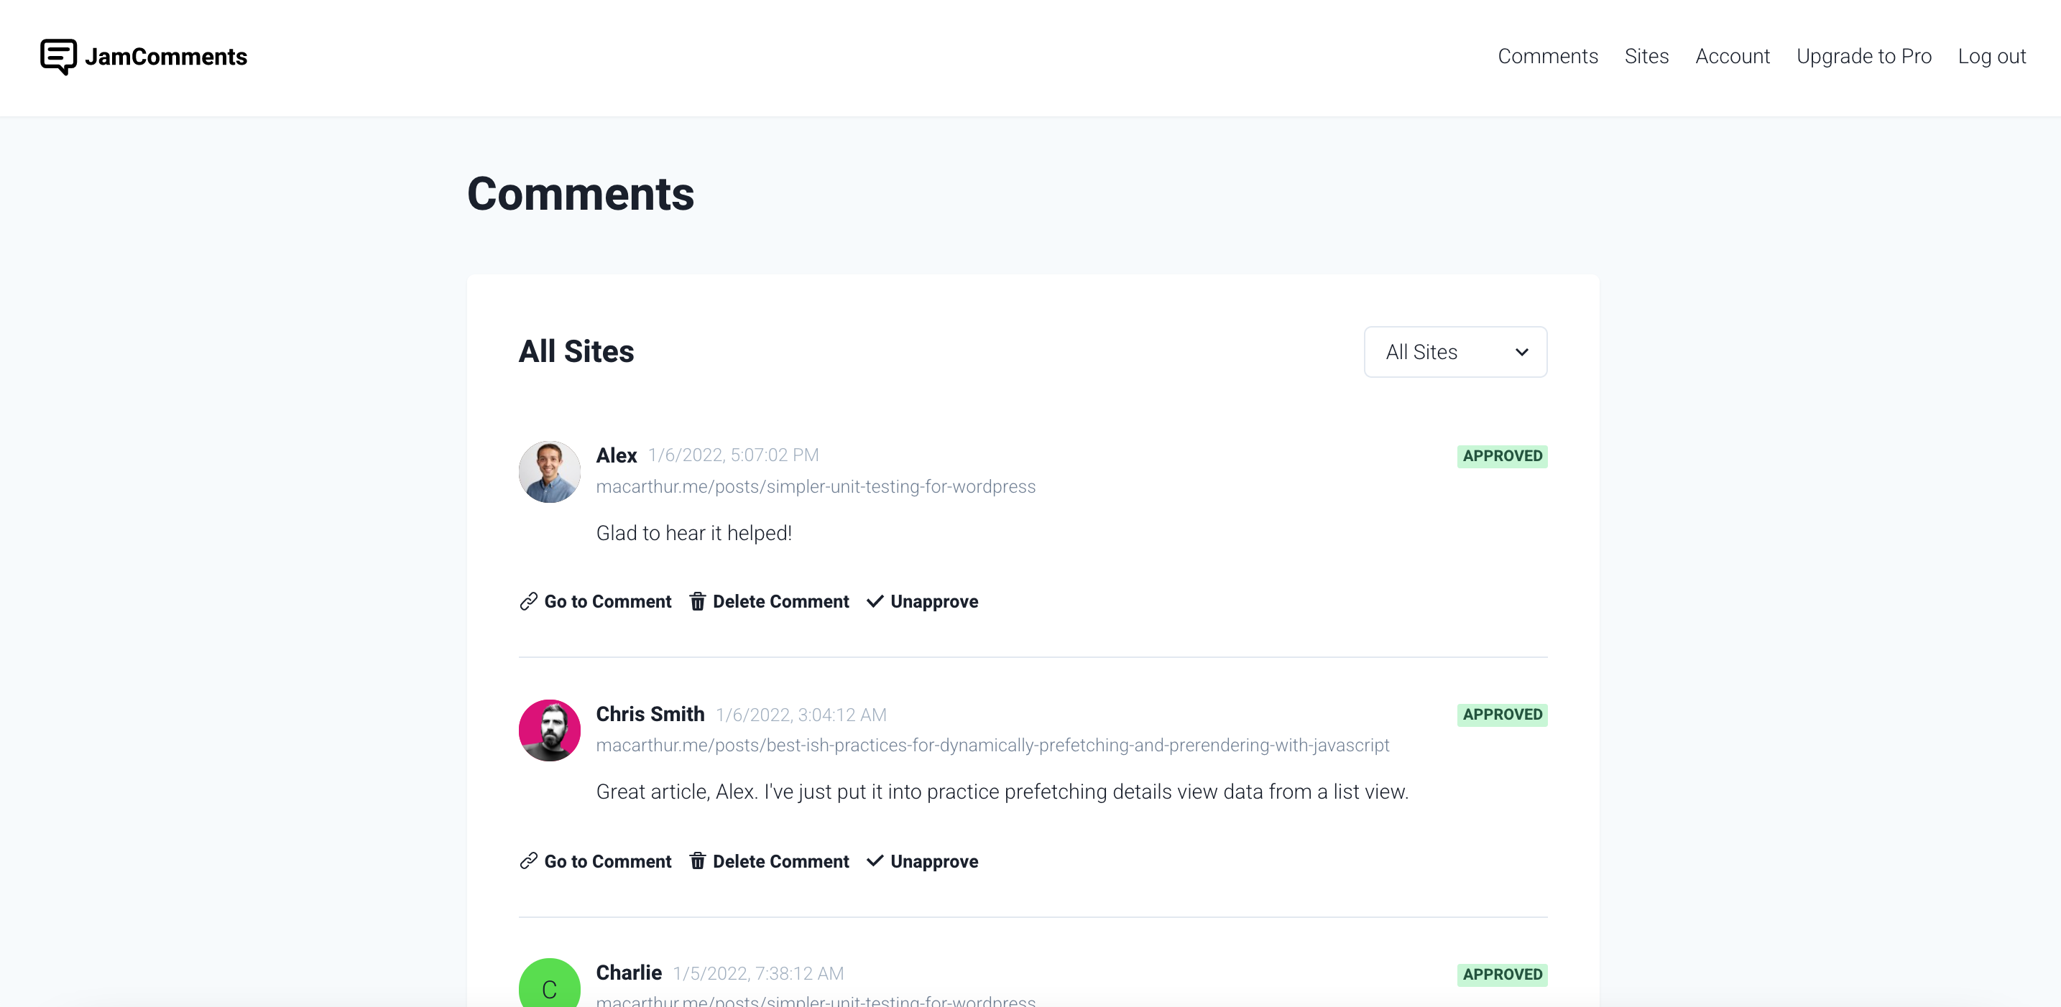Click Charlie's green letter avatar
This screenshot has width=2061, height=1007.
pyautogui.click(x=549, y=987)
